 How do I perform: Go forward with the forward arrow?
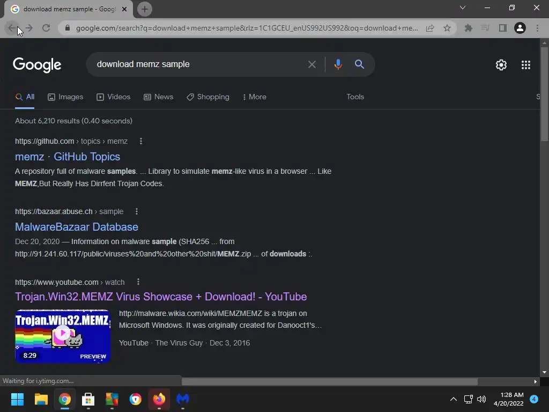(29, 28)
